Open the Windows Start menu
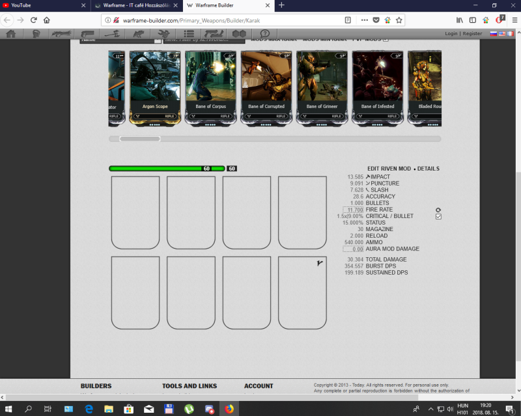The height and width of the screenshot is (416, 521). pos(8,409)
